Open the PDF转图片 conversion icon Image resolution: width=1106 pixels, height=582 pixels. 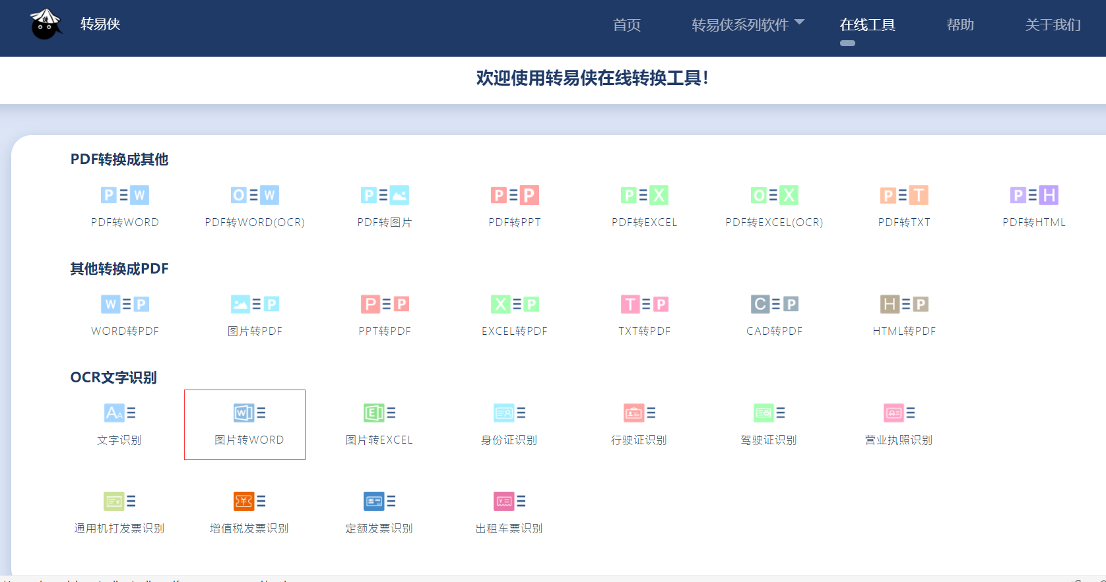(x=385, y=195)
